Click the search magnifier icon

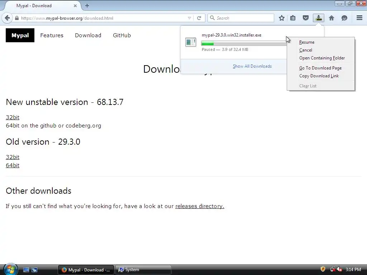(x=212, y=18)
